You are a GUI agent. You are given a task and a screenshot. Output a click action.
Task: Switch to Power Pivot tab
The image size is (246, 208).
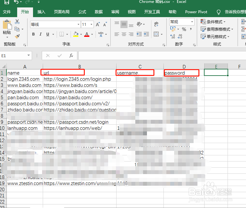tap(196, 12)
